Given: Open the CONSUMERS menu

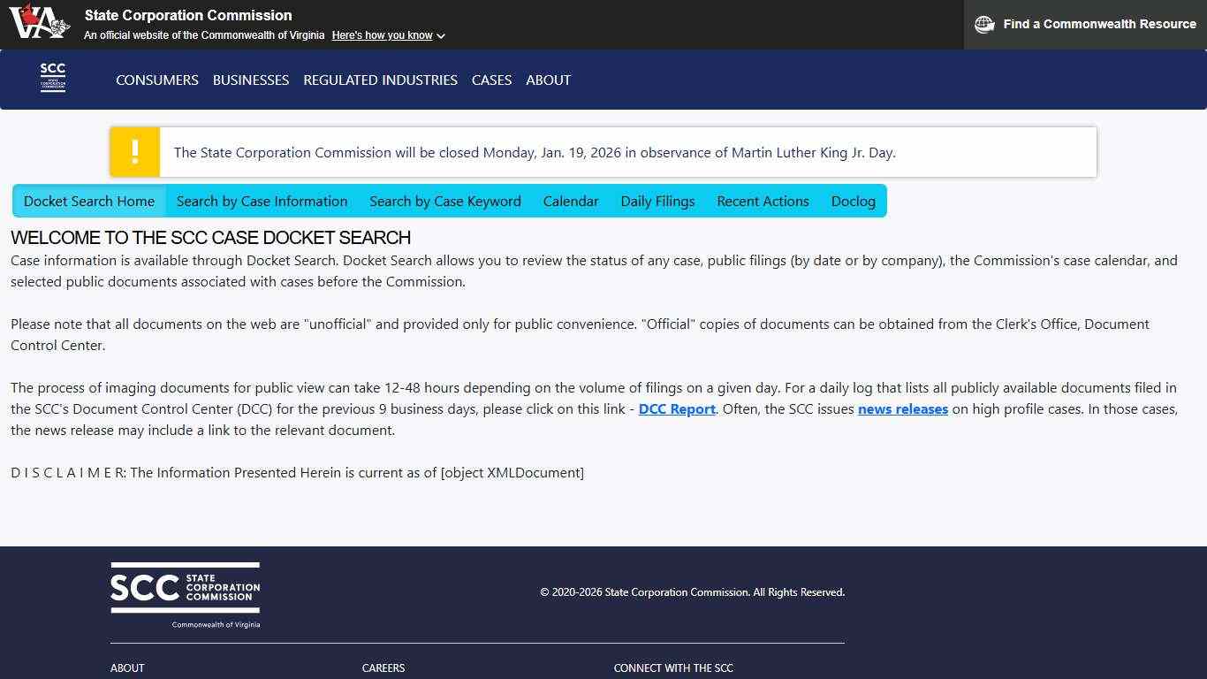Looking at the screenshot, I should coord(156,80).
